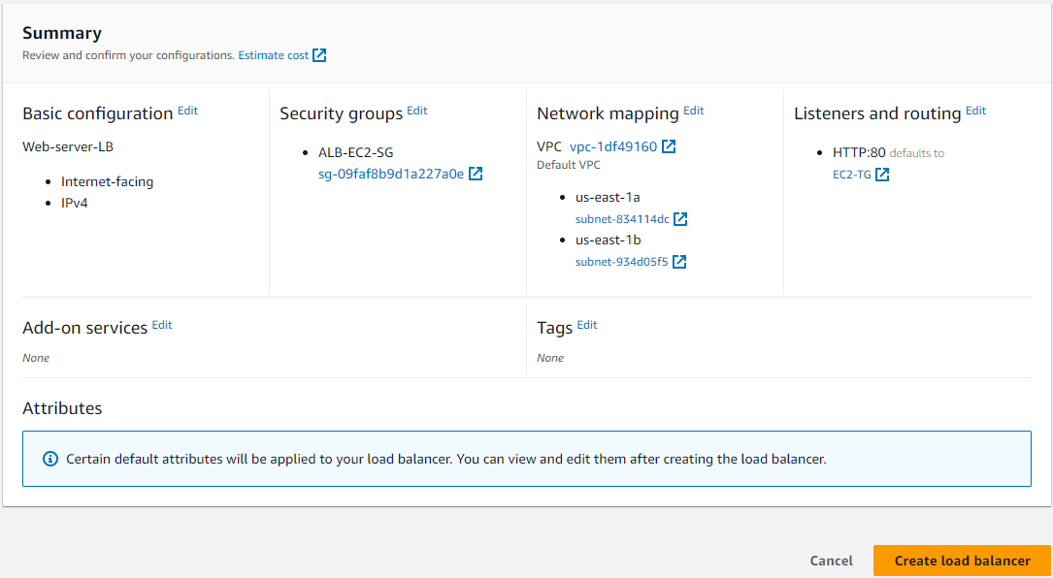Edit the Basic configuration section
This screenshot has width=1053, height=578.
click(x=187, y=111)
